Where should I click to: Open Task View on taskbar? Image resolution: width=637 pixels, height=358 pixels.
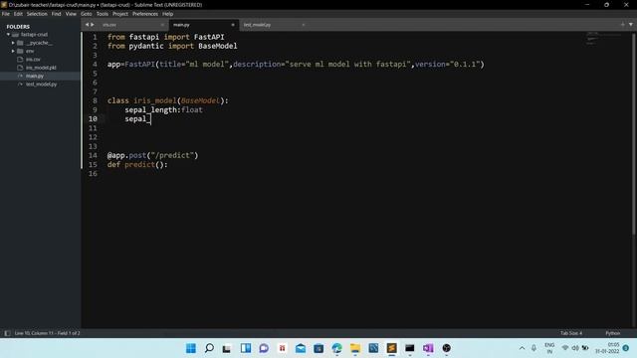[227, 348]
